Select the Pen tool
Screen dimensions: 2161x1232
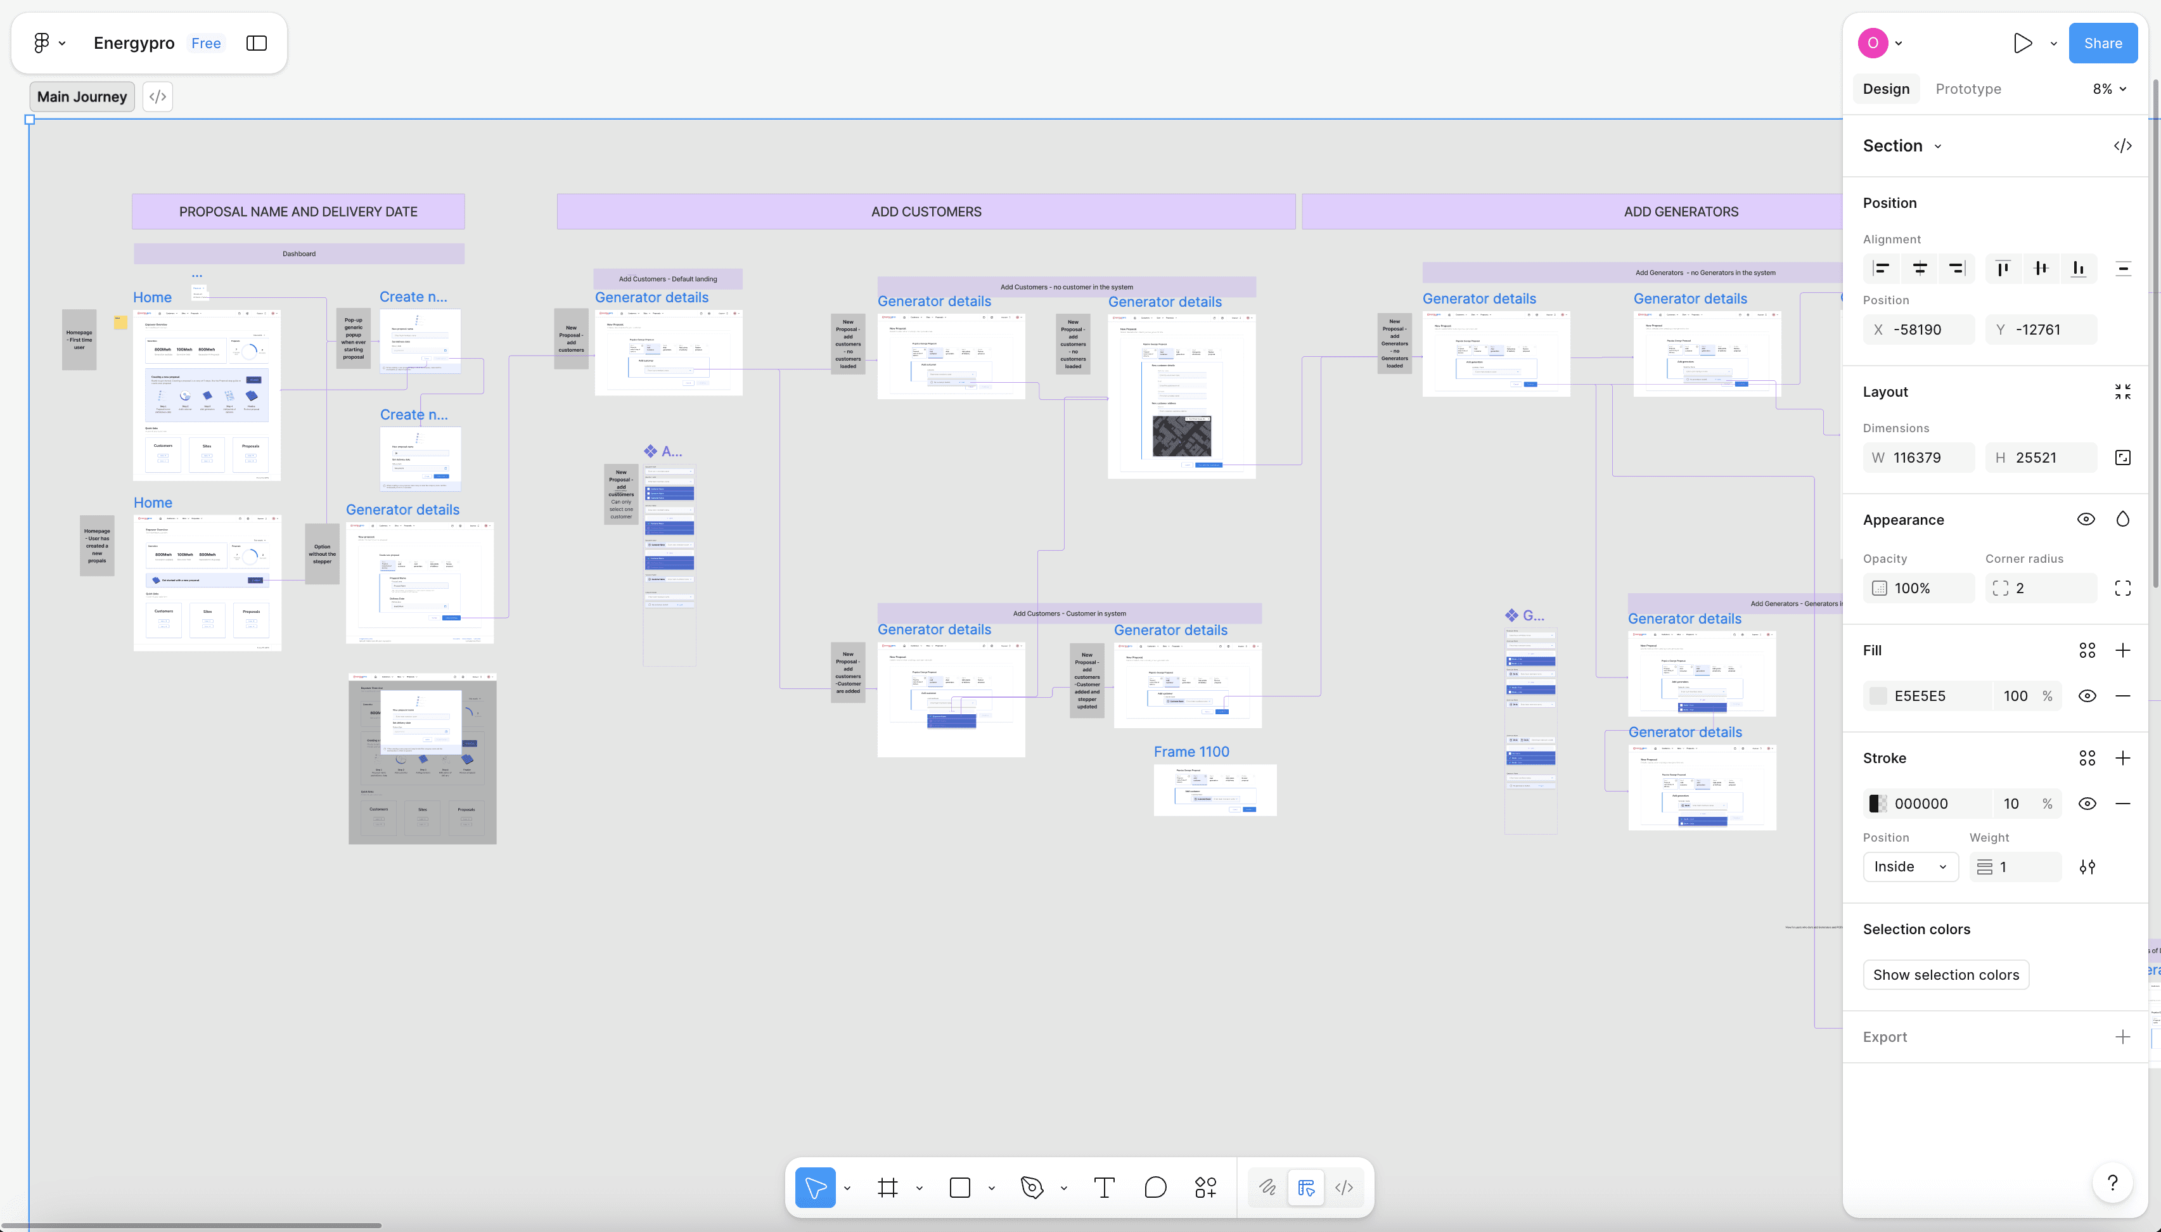pos(1032,1187)
